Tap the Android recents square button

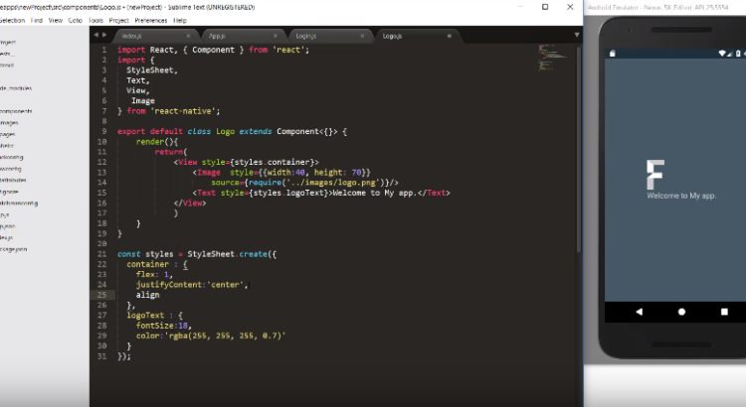[725, 312]
